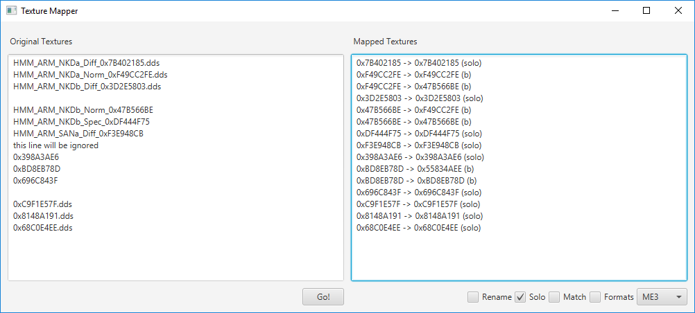
Task: Click the 0x696C843F -> 0x696C843F (solo) mapping
Action: pyautogui.click(x=419, y=193)
